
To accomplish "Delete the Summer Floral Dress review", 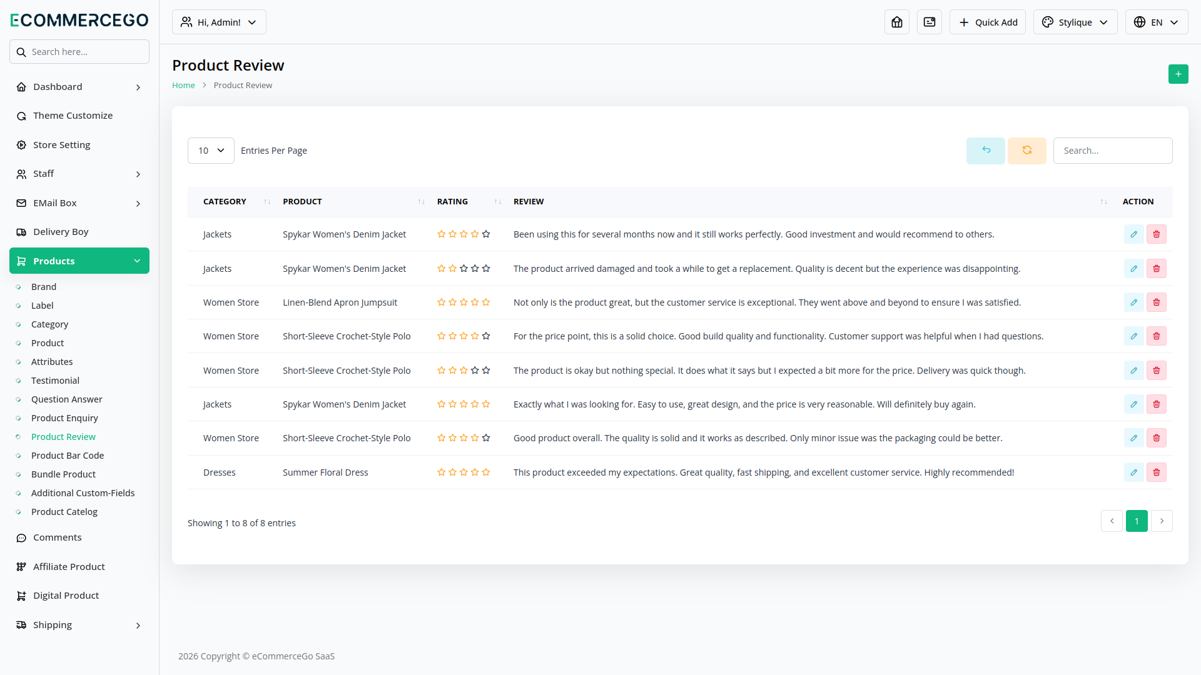I will click(1157, 472).
